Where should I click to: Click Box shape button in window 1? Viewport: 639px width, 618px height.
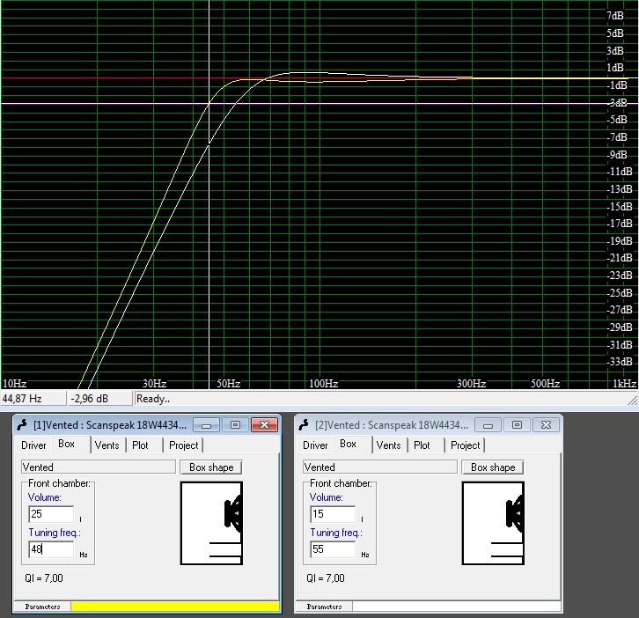[x=210, y=467]
